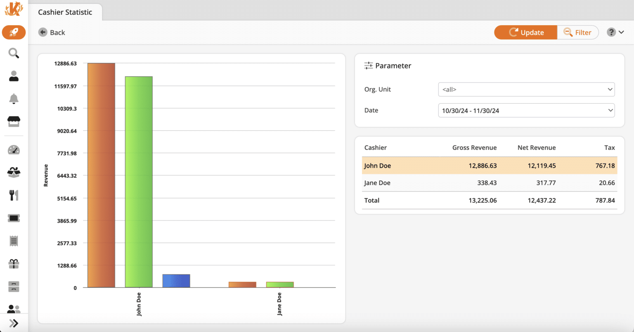Select the customers group icon in sidebar

pos(14,309)
